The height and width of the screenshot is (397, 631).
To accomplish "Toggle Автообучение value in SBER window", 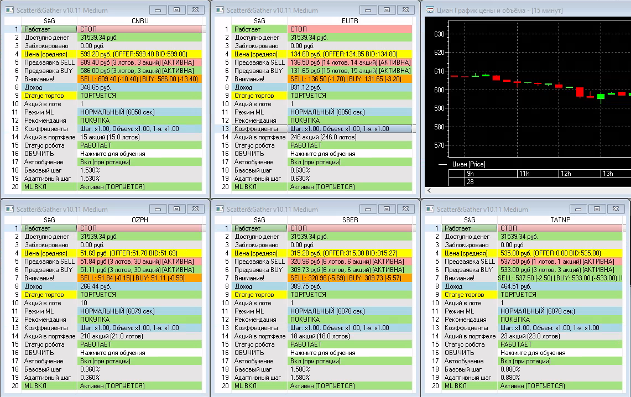I will (350, 361).
